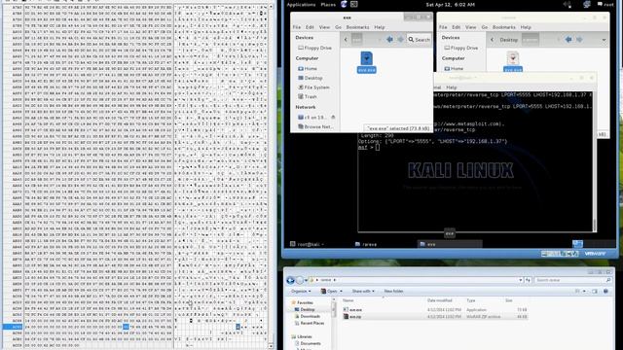Open the network status icon in Kali panel
The width and height of the screenshot is (623, 350).
click(x=587, y=5)
